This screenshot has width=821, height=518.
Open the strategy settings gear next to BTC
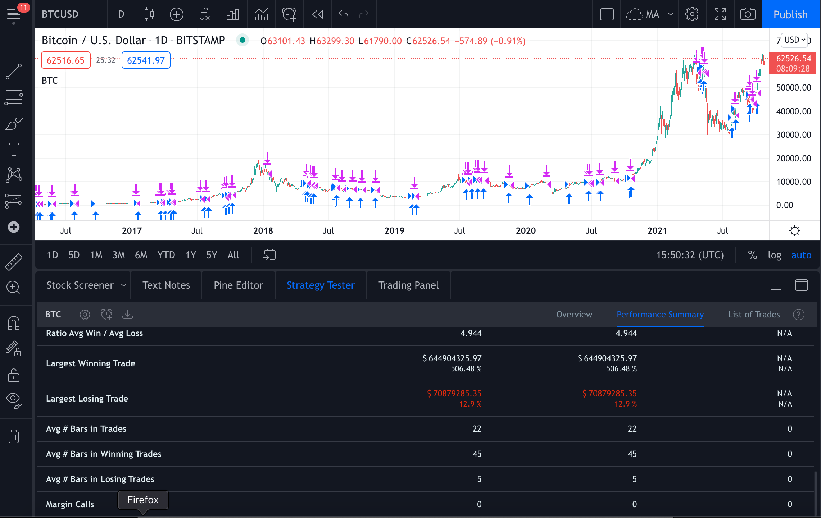pos(85,315)
